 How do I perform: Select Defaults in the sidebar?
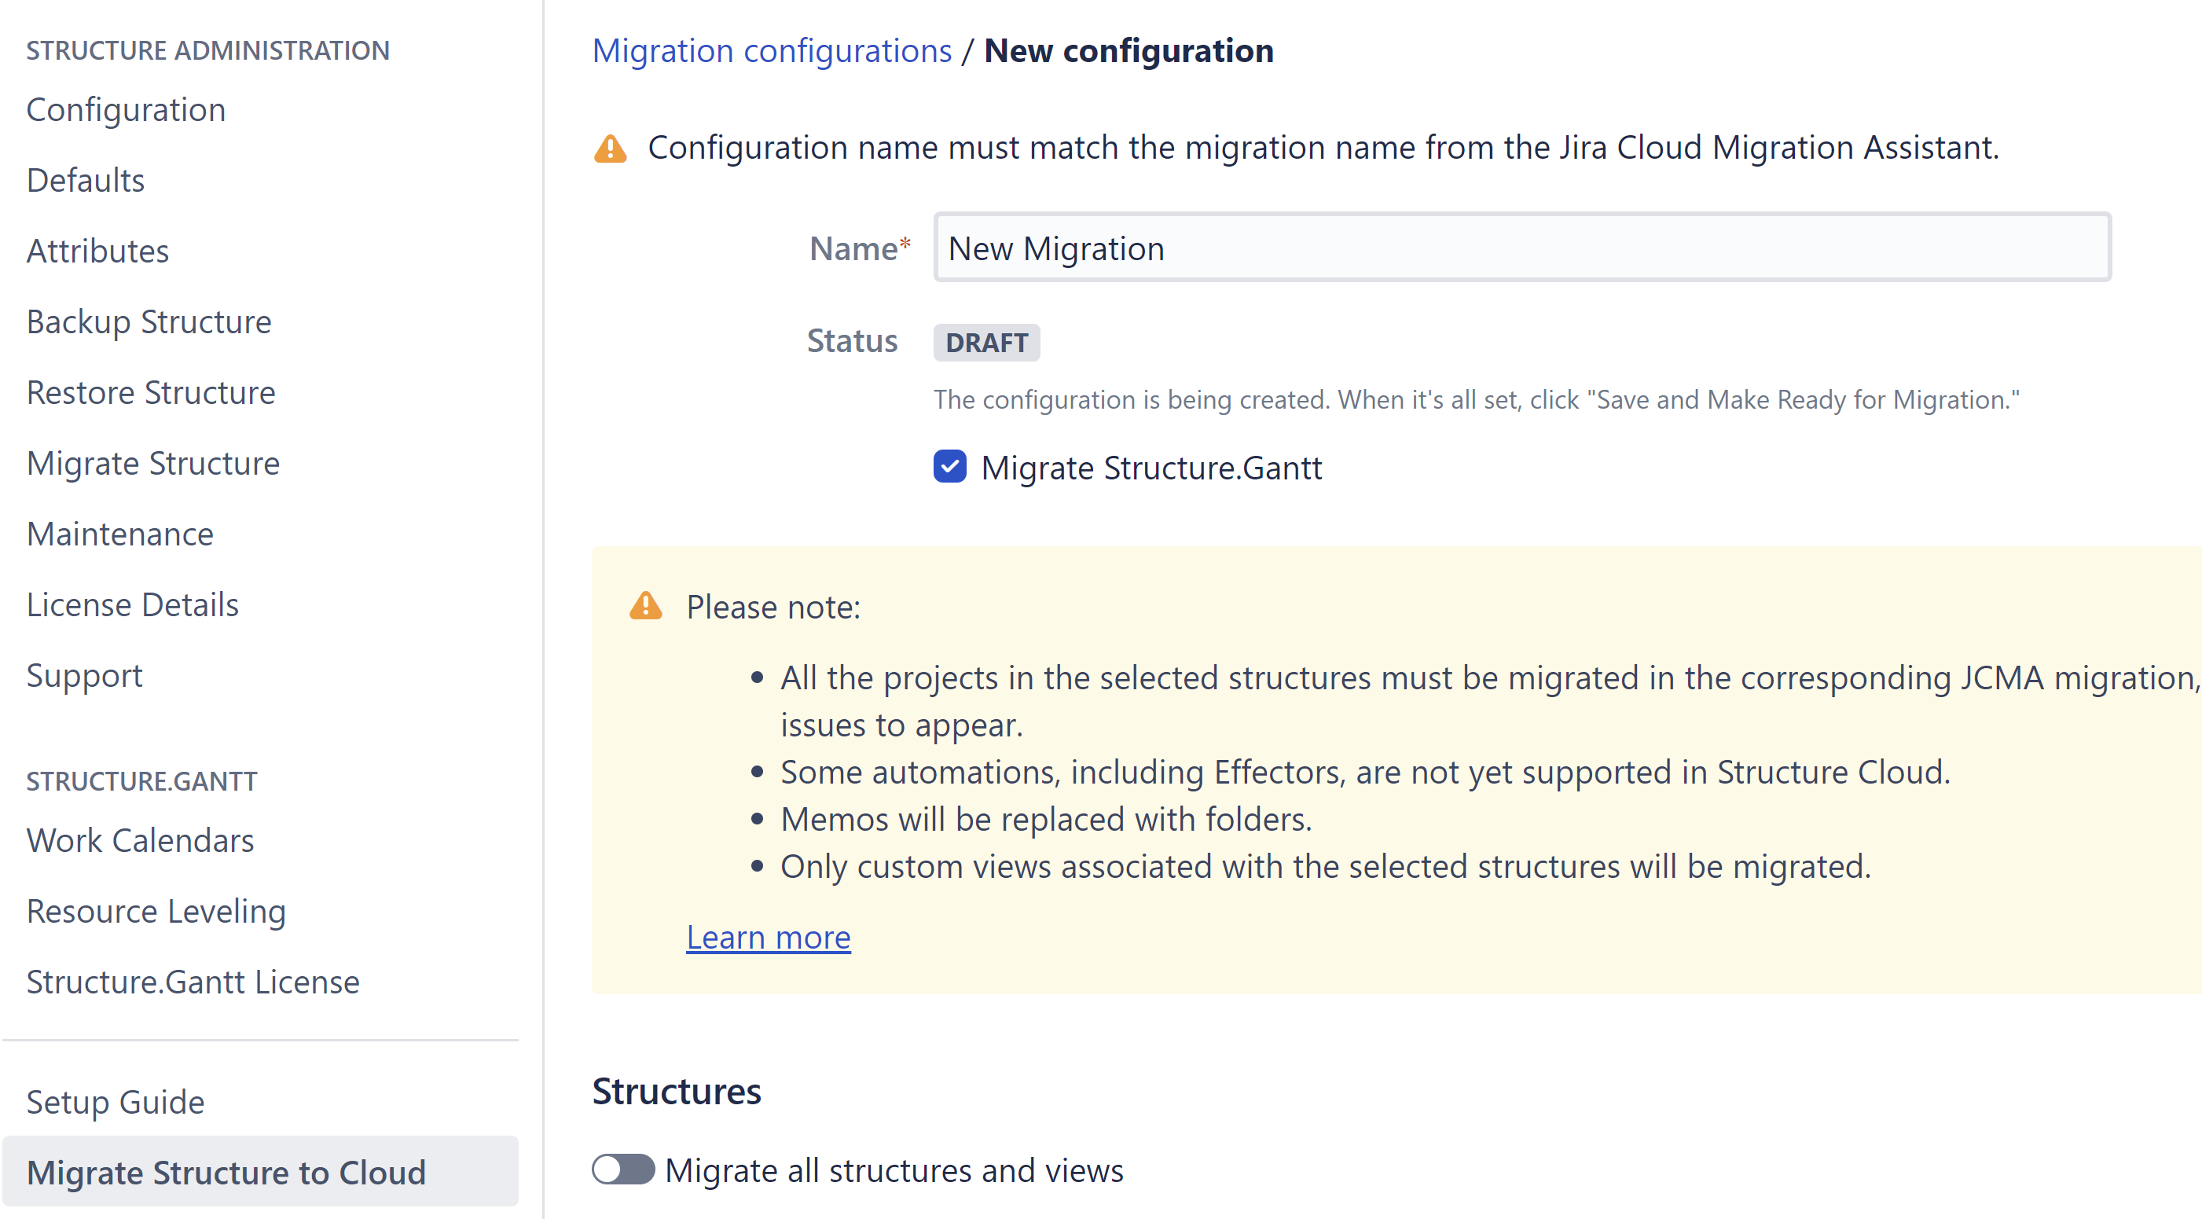86,180
